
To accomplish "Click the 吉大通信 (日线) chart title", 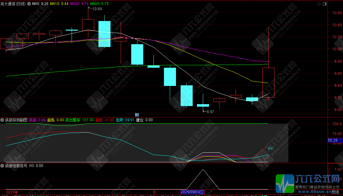I will (x=13, y=4).
